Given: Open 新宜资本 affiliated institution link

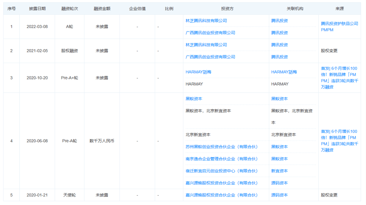Looking at the screenshot, I should (x=280, y=171).
